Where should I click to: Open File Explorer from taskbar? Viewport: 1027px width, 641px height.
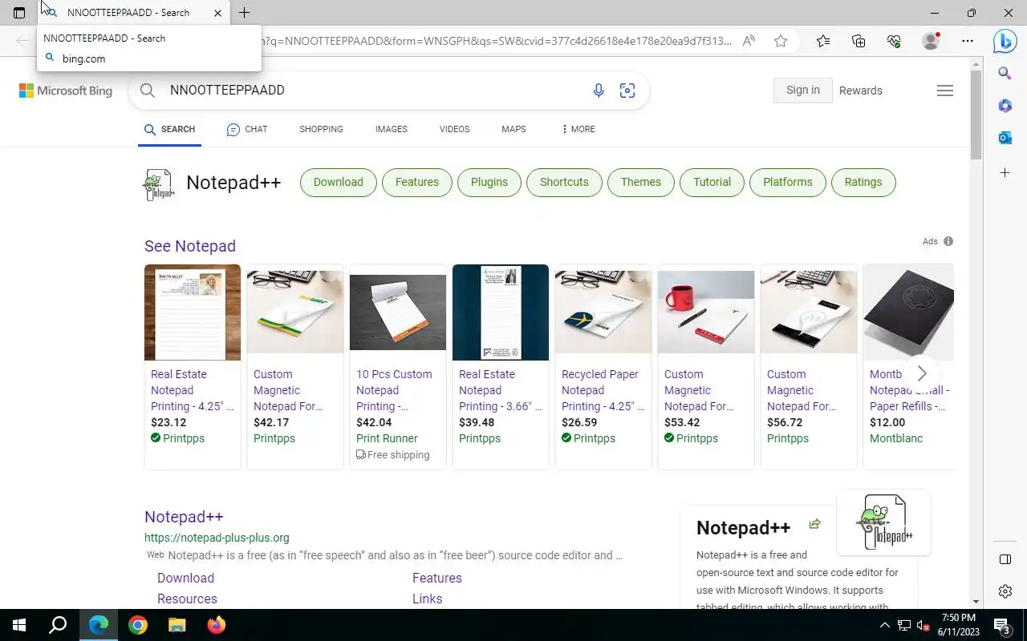click(x=177, y=625)
